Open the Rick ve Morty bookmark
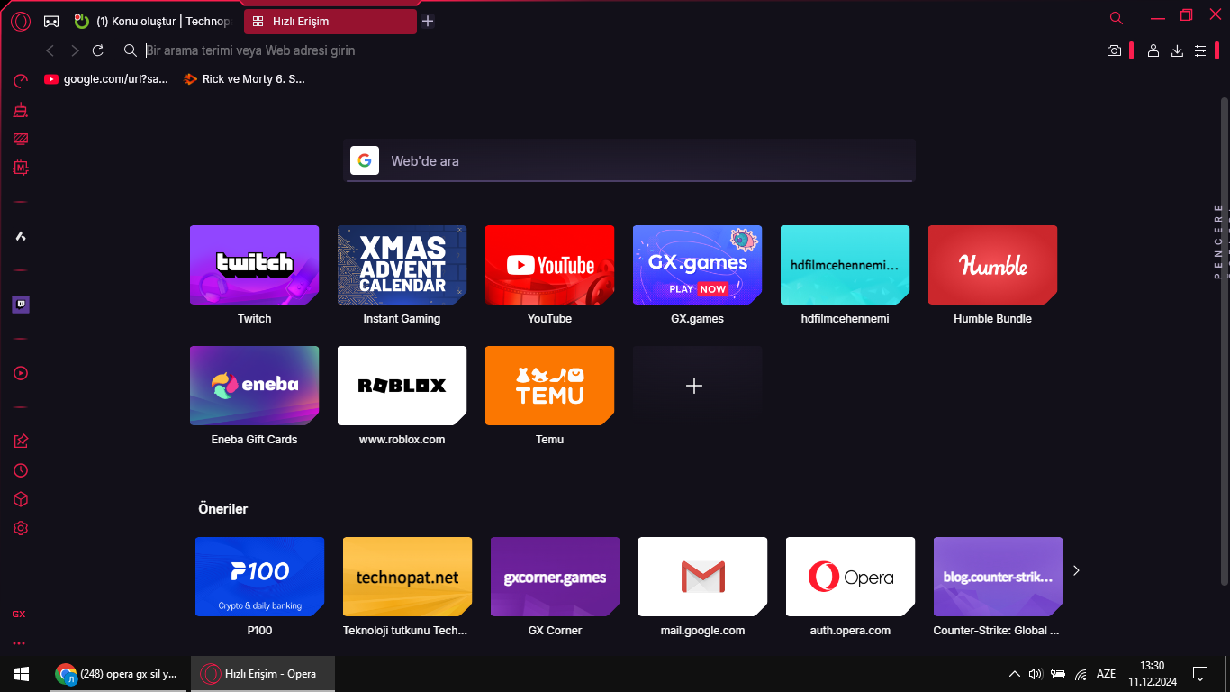This screenshot has width=1230, height=692. 244,79
